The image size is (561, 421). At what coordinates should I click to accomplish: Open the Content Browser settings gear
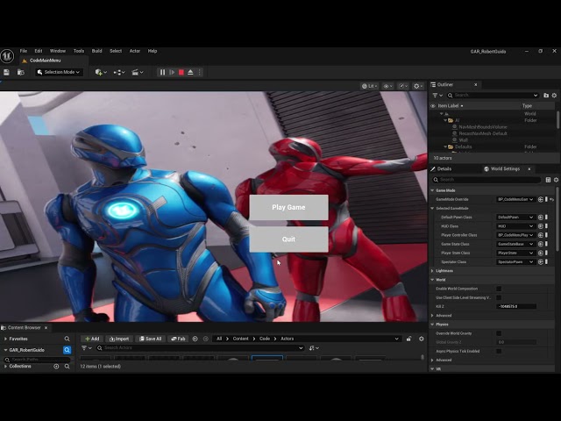pos(421,339)
